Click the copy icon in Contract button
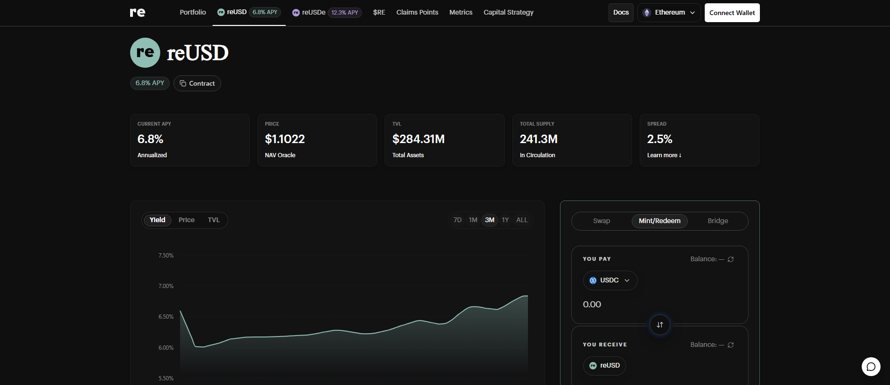Screen dimensions: 890x385 pos(183,83)
